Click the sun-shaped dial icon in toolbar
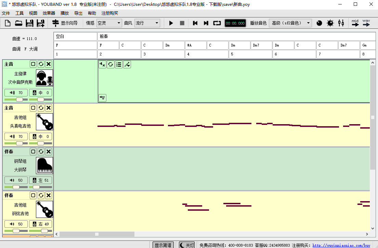This screenshot has width=378, height=248. (330, 23)
